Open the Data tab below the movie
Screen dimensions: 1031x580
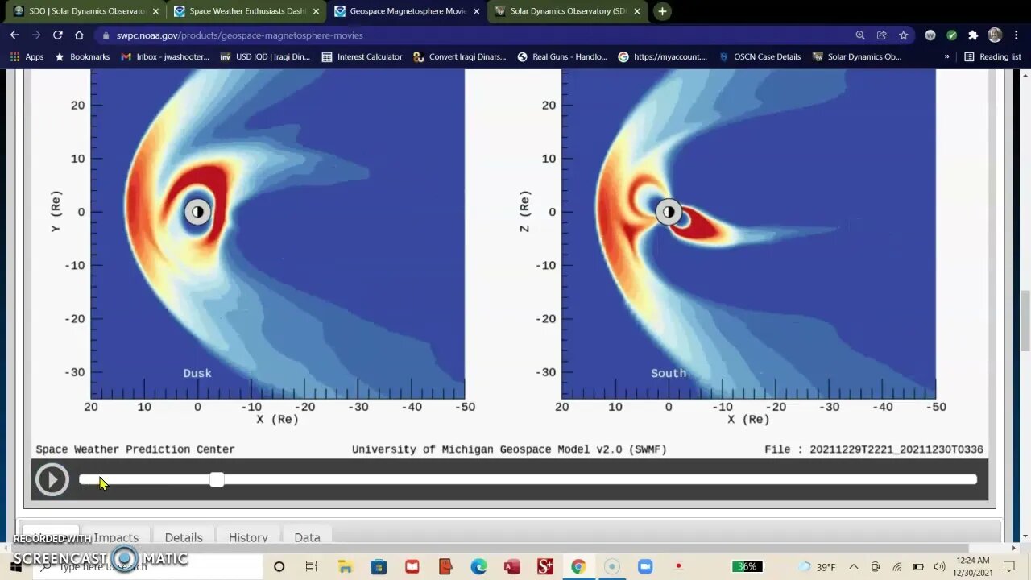307,537
